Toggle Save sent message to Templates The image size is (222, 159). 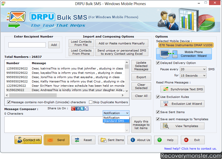tap(158, 119)
